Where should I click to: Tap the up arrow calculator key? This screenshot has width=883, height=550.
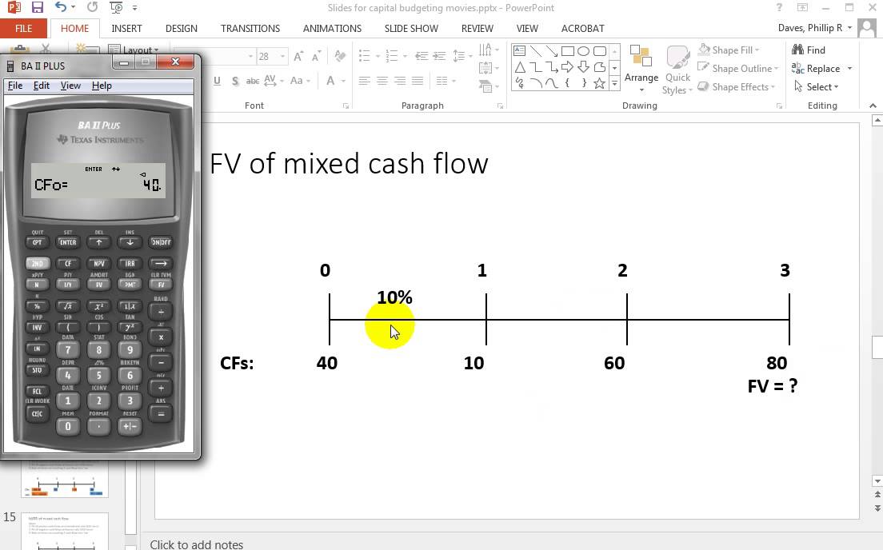click(x=98, y=242)
